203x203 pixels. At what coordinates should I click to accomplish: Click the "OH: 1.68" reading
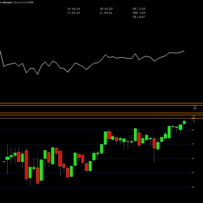point(139,13)
